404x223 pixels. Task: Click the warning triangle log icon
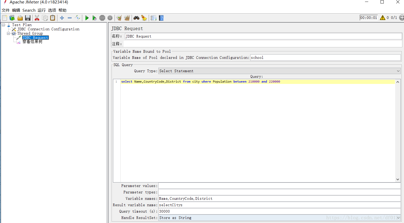[x=383, y=18]
